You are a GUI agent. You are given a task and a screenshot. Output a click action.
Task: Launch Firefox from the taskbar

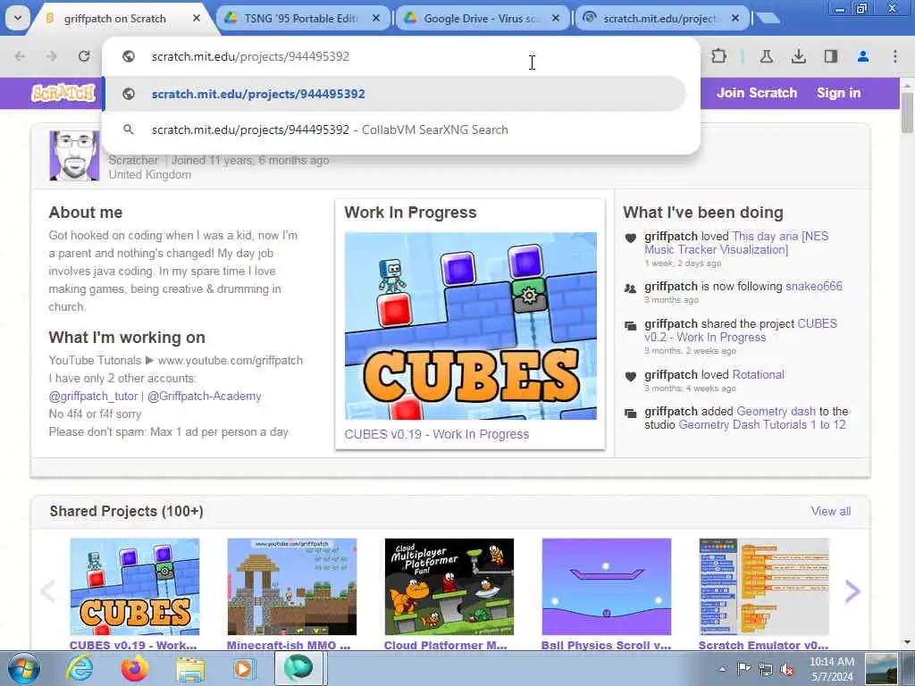click(135, 668)
